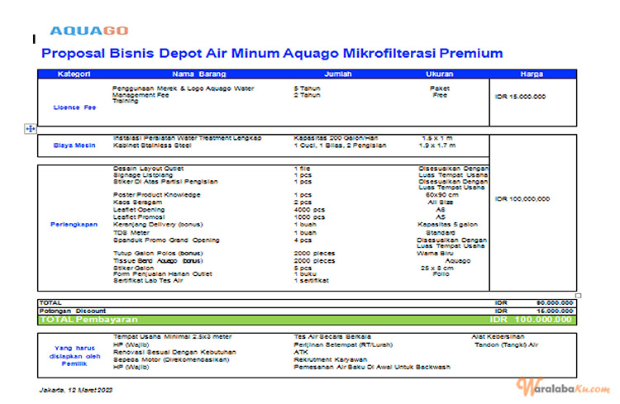The width and height of the screenshot is (620, 404).
Task: Click 'Poster Product Knowledge'
Action: coord(156,195)
